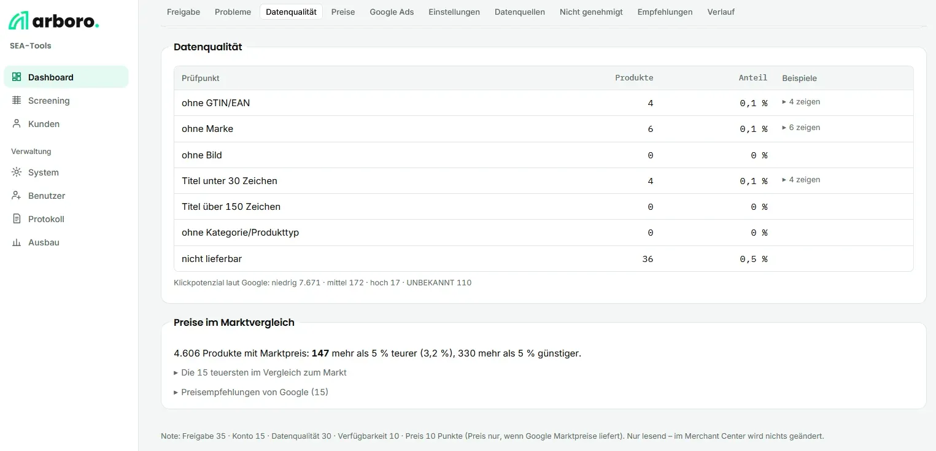Click the 'Anteil' column header
Image resolution: width=936 pixels, height=451 pixels.
coord(753,78)
